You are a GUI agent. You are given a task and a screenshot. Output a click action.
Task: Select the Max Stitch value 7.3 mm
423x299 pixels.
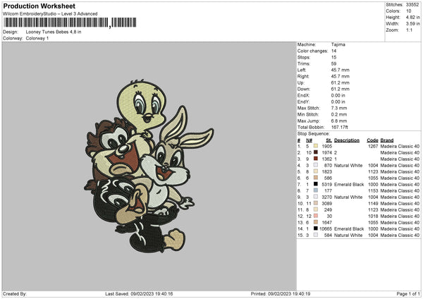339,108
